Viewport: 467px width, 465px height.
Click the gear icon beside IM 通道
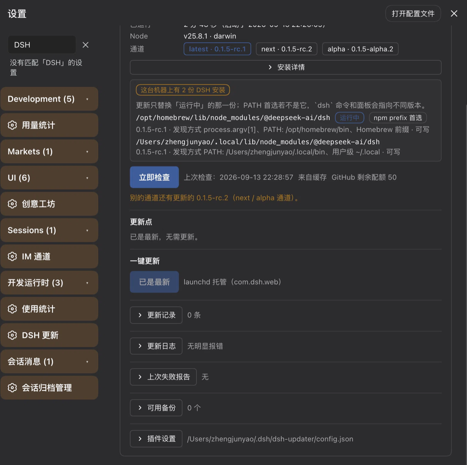click(x=12, y=256)
